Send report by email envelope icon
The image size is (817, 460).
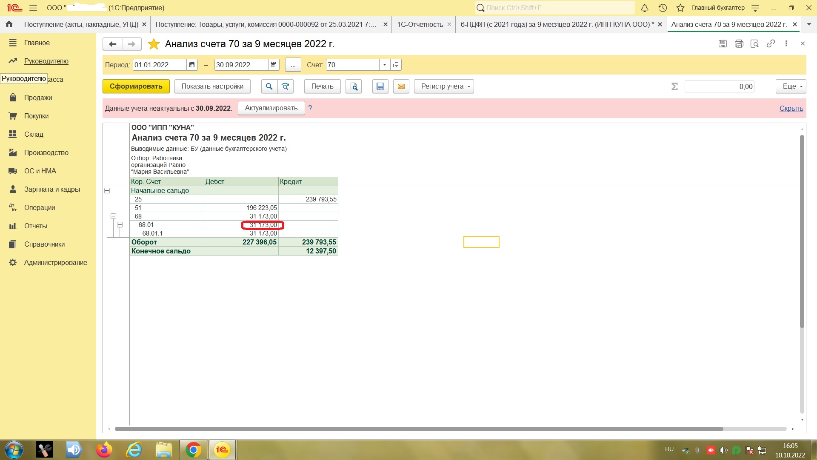(x=401, y=86)
